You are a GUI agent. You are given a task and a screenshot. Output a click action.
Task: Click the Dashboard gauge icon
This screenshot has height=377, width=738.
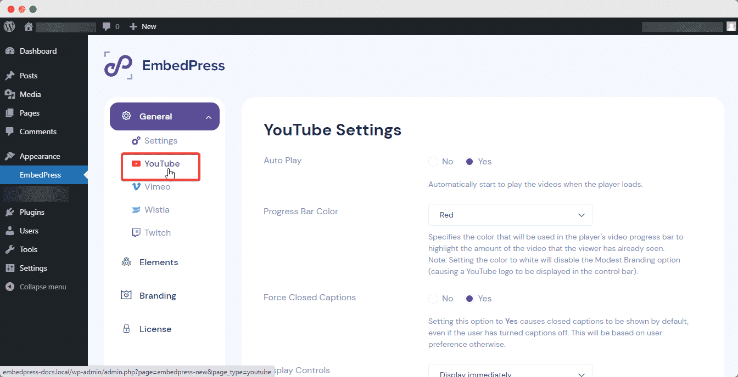[x=10, y=51]
